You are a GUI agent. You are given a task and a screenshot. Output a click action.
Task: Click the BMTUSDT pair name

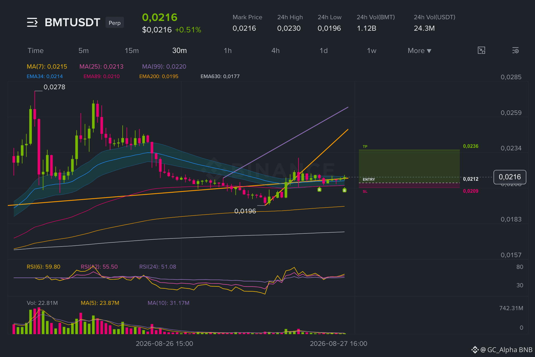tap(72, 22)
